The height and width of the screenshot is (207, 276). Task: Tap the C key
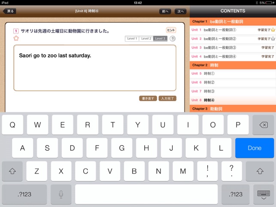(x=85, y=171)
